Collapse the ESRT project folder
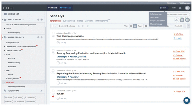The height and width of the screenshot is (106, 193). 5,70
